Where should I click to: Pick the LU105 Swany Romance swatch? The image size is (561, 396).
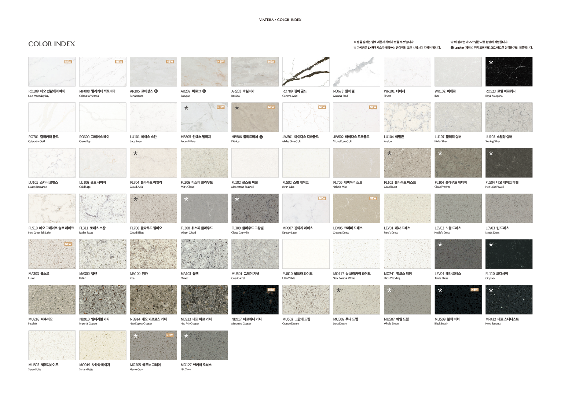click(x=52, y=163)
